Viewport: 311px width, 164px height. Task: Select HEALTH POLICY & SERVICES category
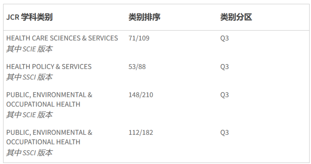pyautogui.click(x=49, y=67)
